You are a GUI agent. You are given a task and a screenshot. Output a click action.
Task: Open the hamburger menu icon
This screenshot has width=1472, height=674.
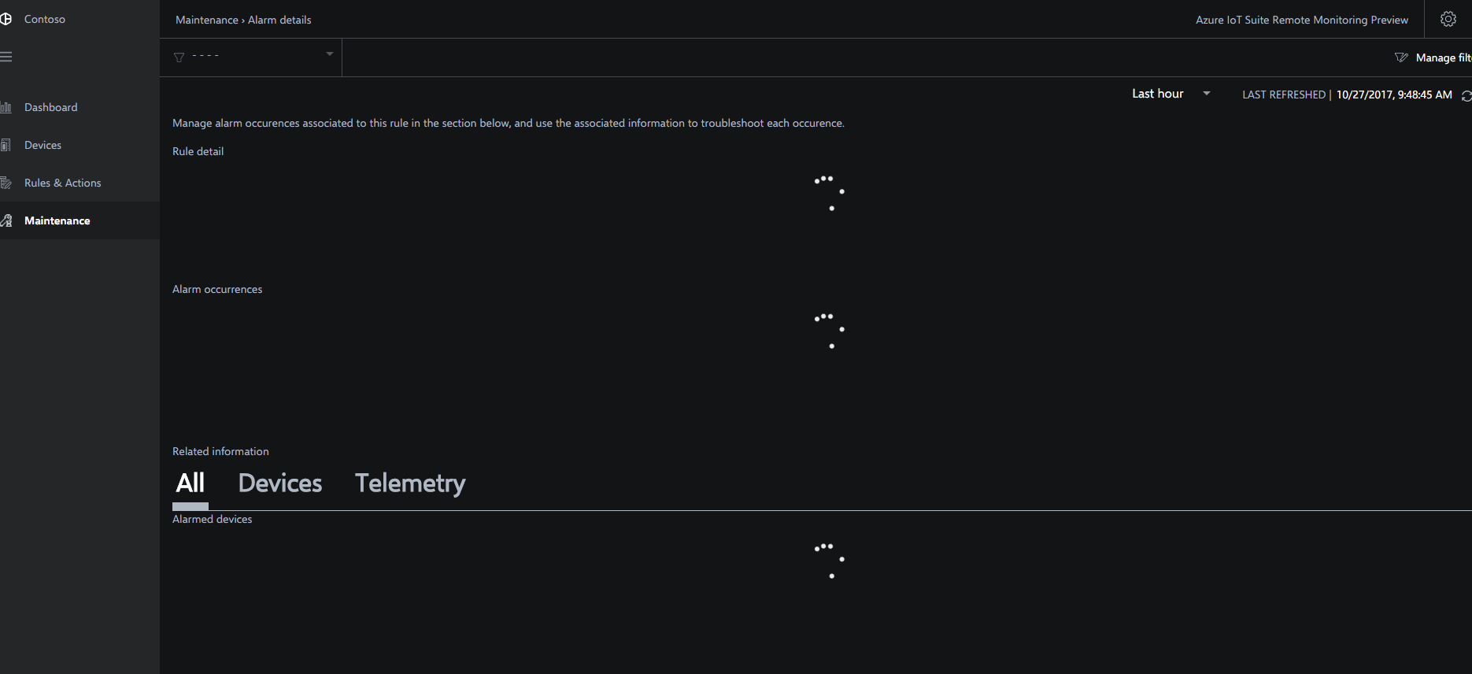tap(8, 56)
